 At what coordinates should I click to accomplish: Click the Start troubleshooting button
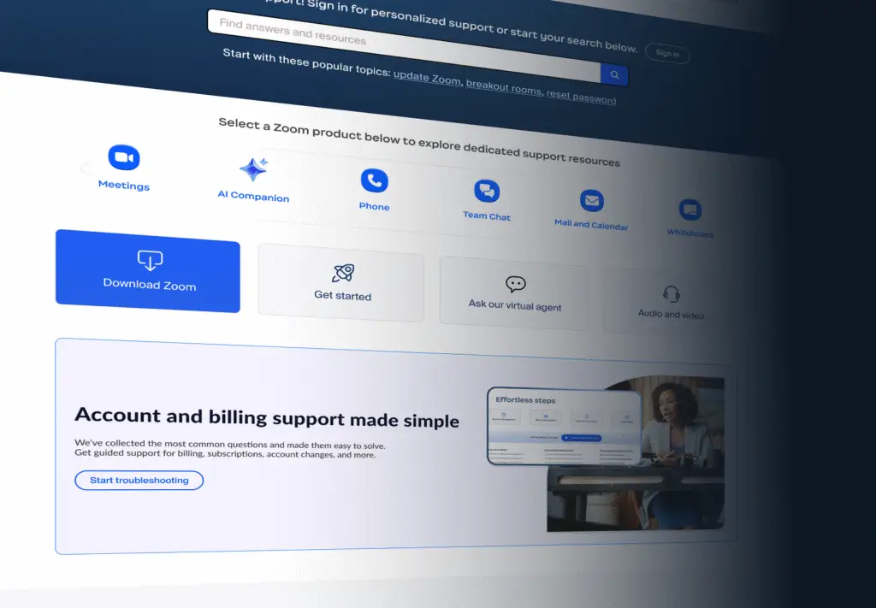click(x=139, y=480)
